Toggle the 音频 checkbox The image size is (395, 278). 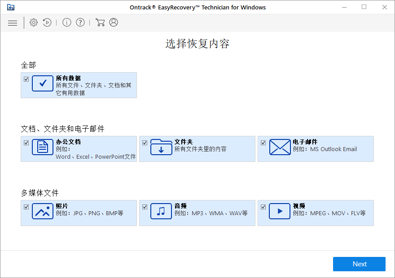coord(145,206)
